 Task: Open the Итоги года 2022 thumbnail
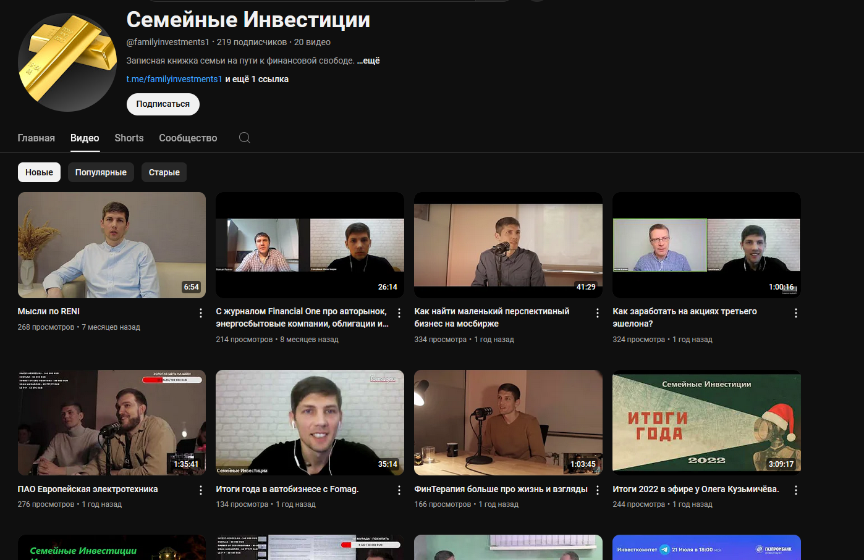[706, 422]
